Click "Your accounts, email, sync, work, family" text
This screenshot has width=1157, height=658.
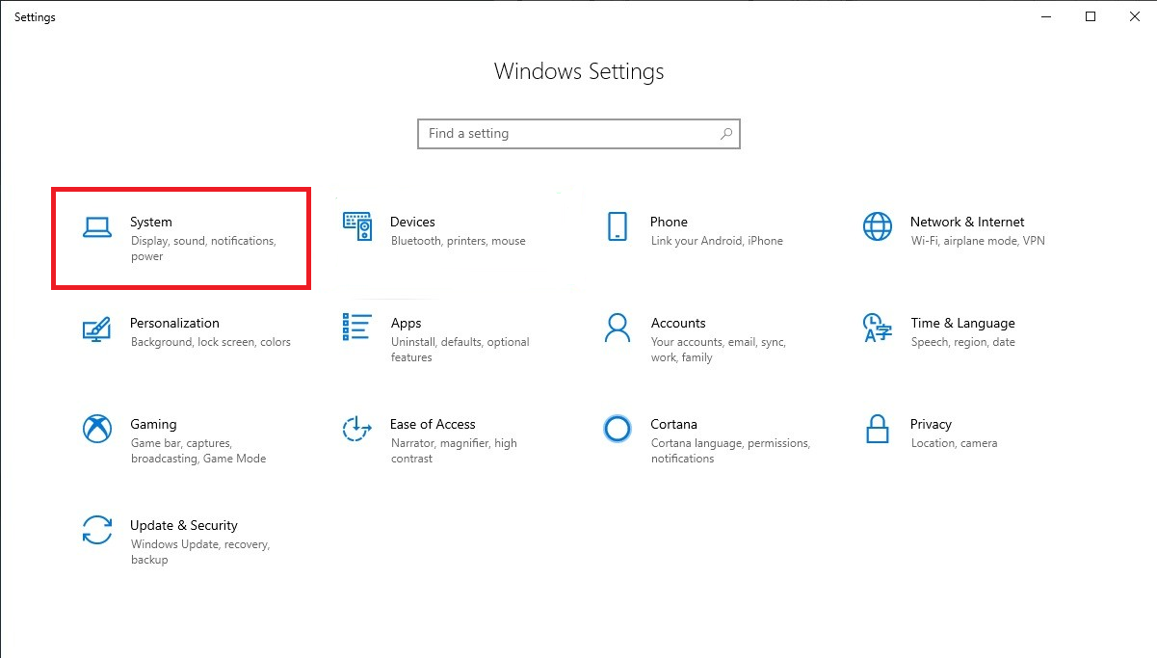pyautogui.click(x=719, y=350)
